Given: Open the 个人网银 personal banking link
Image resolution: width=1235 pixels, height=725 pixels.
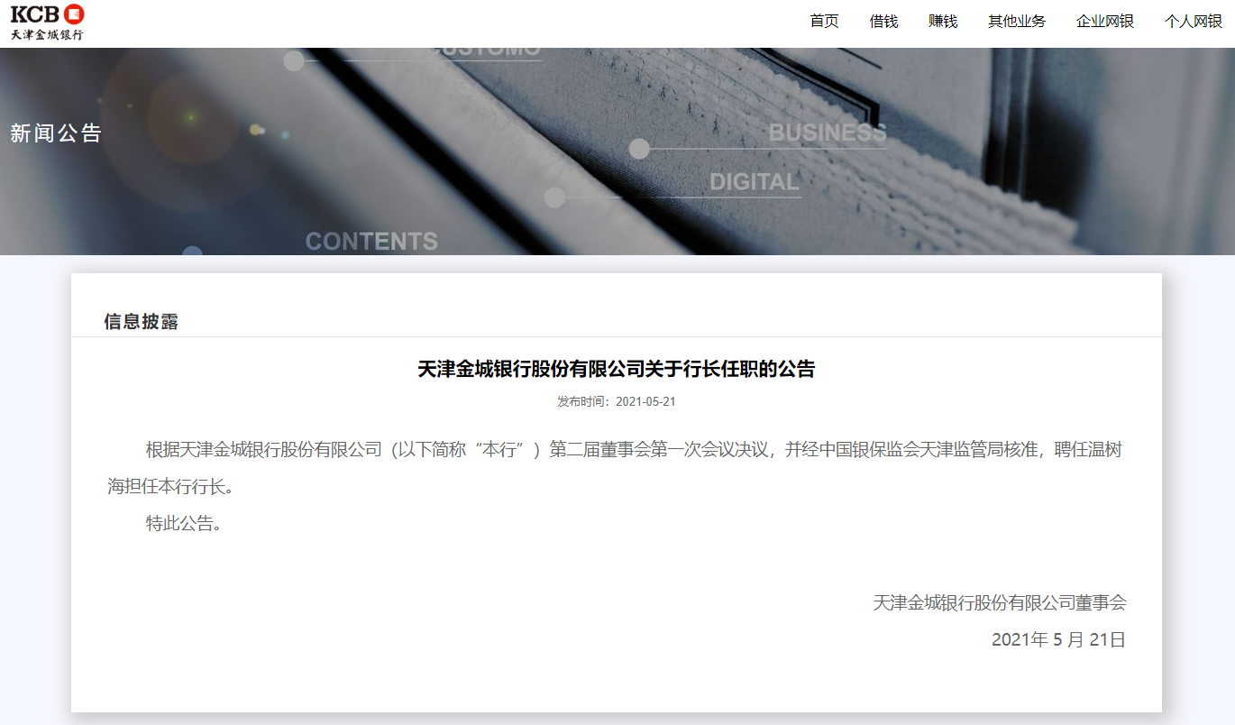Looking at the screenshot, I should (x=1194, y=22).
